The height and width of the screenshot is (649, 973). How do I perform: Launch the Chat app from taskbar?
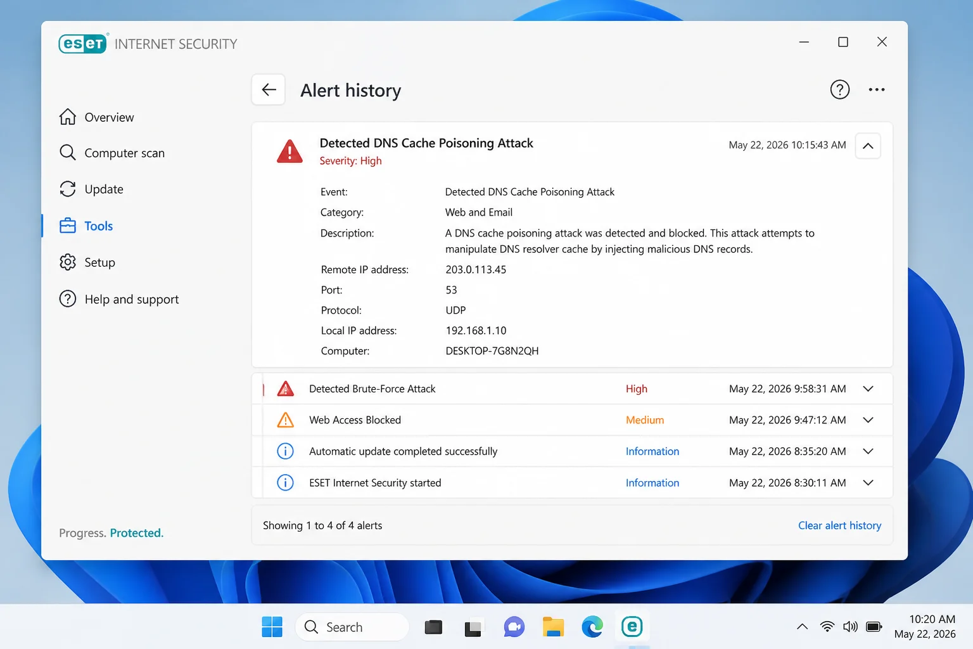(x=514, y=627)
